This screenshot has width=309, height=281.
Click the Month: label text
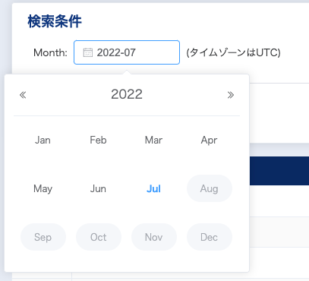(50, 52)
